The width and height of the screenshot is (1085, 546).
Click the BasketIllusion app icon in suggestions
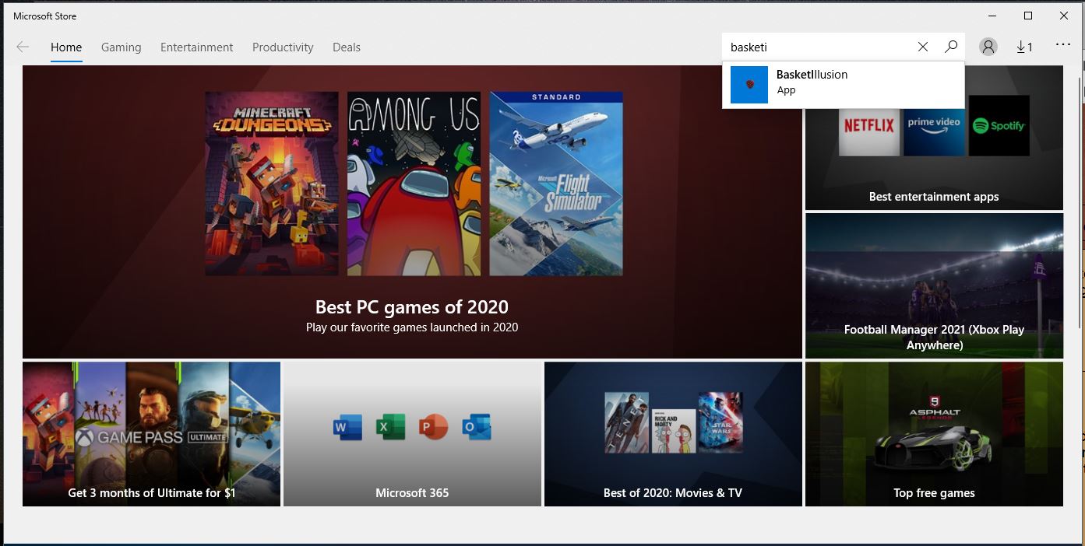coord(749,84)
